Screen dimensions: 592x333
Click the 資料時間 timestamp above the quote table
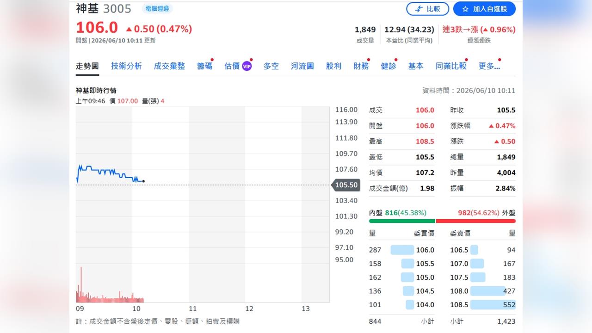pos(469,91)
